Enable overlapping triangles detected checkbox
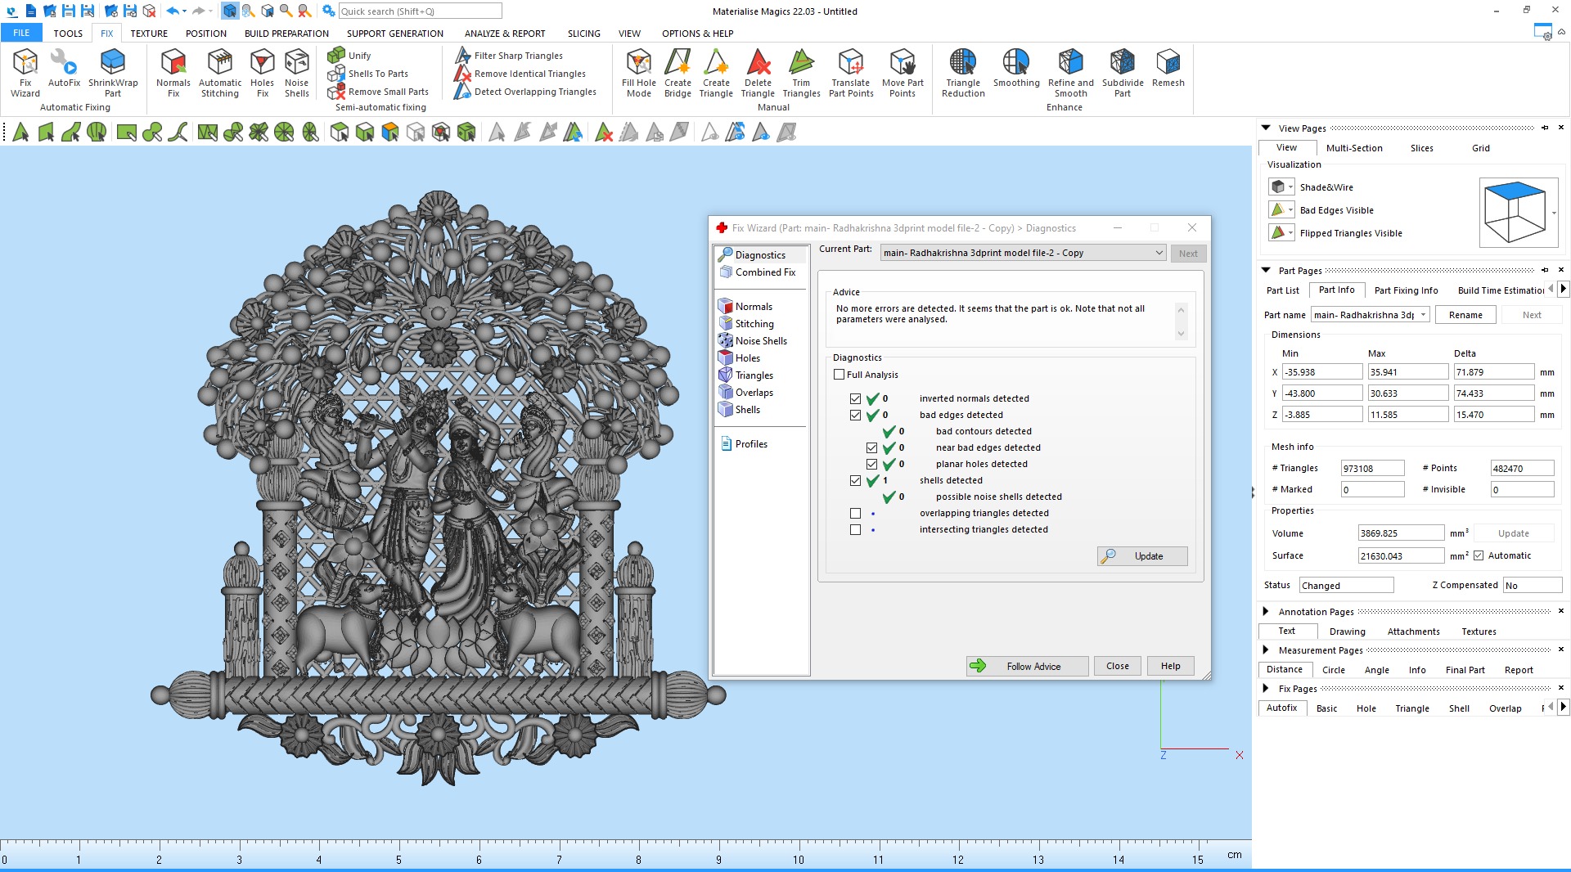1571x872 pixels. [x=855, y=514]
